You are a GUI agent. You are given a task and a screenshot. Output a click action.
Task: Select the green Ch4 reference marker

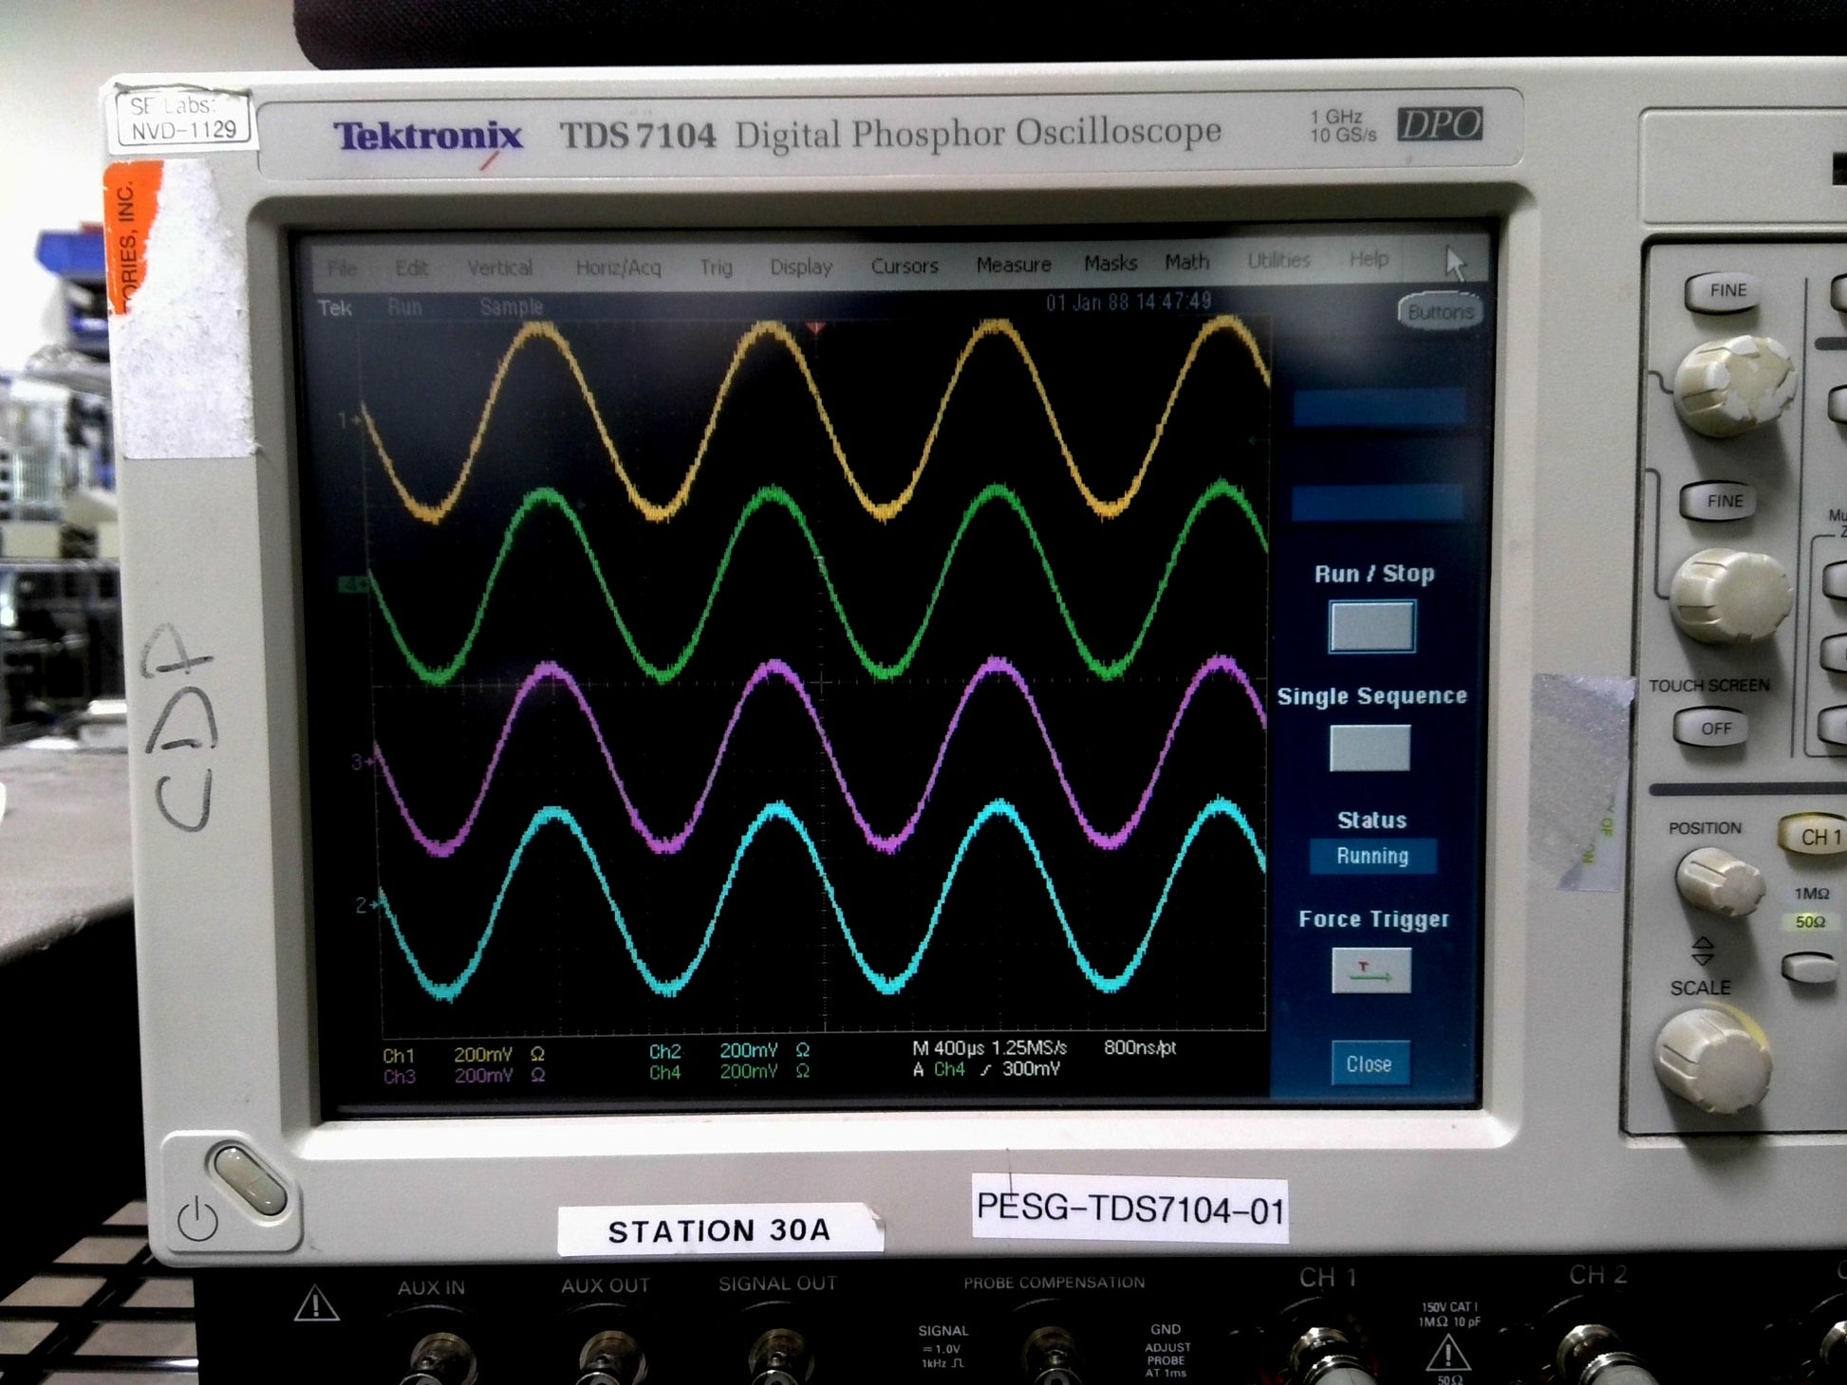point(353,585)
